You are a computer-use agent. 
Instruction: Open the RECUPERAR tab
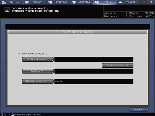point(58,2)
